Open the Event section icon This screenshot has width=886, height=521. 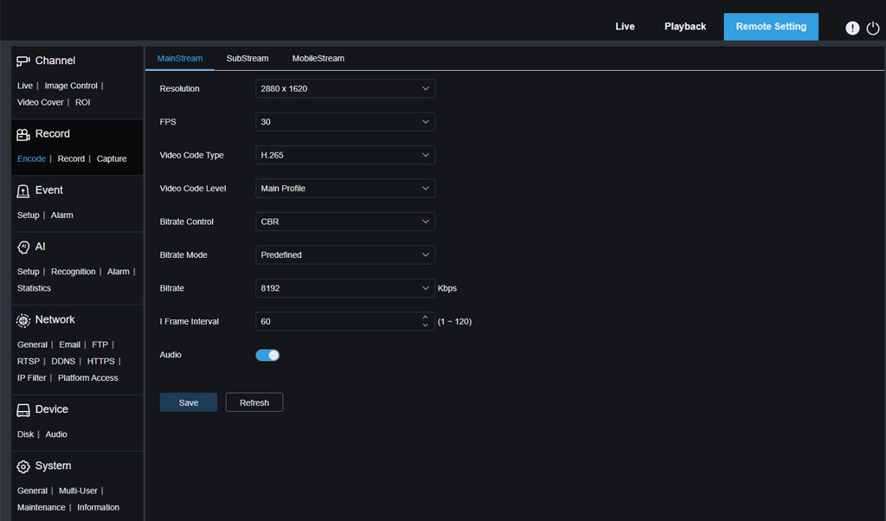[x=22, y=190]
